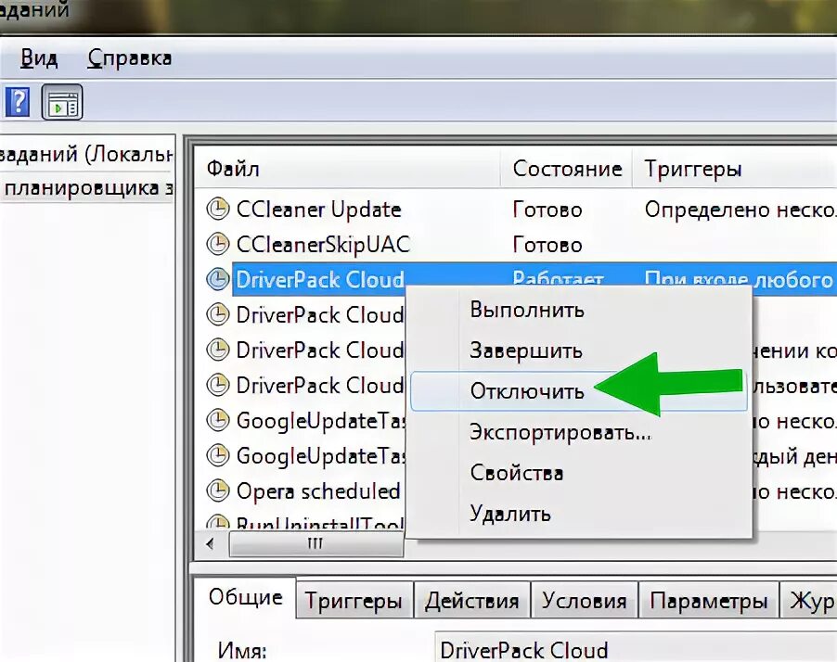This screenshot has width=837, height=662.
Task: Click the clock icon of selected DriverPack Cloud
Action: coord(217,278)
